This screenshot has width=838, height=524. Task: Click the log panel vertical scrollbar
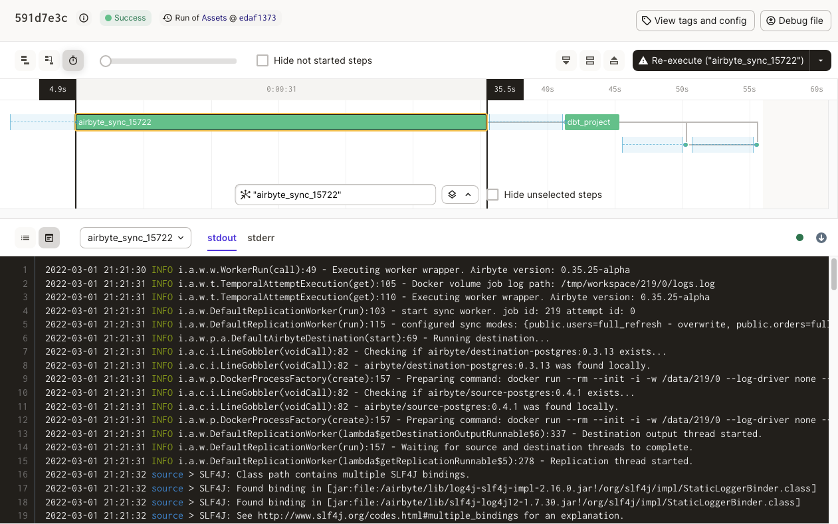(x=834, y=275)
